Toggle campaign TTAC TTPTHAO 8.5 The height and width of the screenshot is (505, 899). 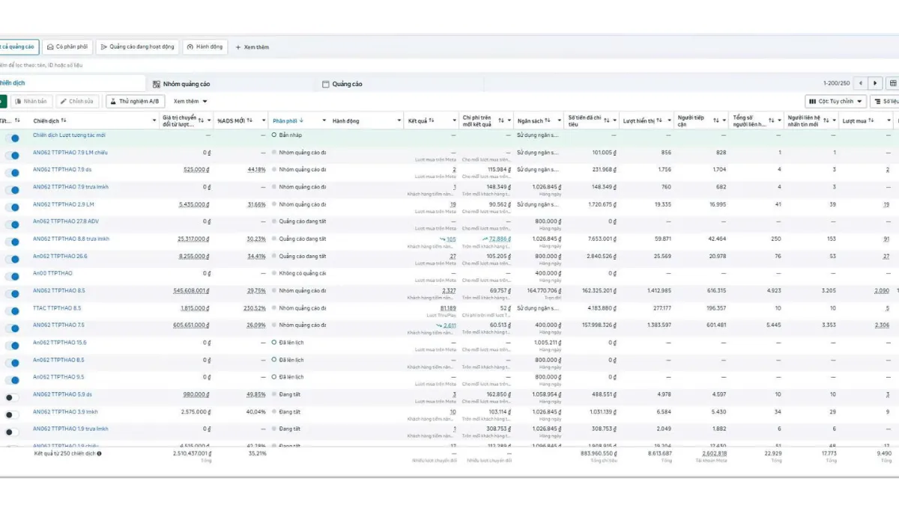point(12,311)
